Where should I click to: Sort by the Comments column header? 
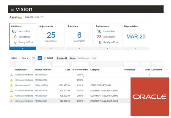pyautogui.click(x=157, y=70)
